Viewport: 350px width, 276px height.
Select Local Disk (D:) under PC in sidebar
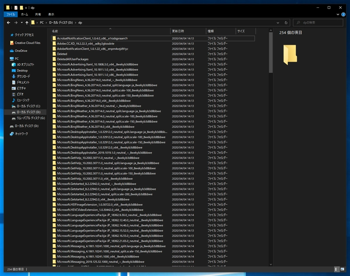25,112
